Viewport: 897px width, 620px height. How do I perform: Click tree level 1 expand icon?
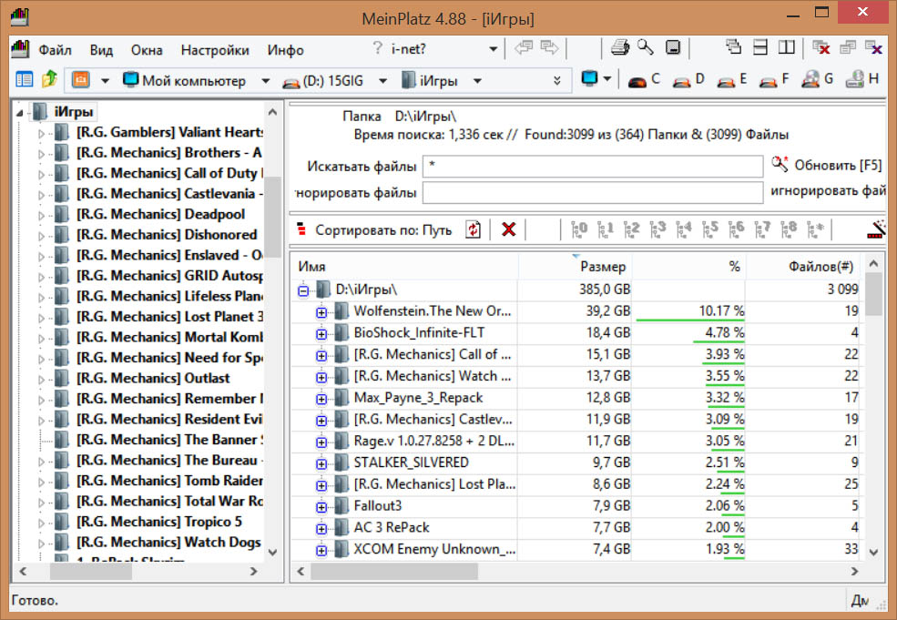pos(606,229)
